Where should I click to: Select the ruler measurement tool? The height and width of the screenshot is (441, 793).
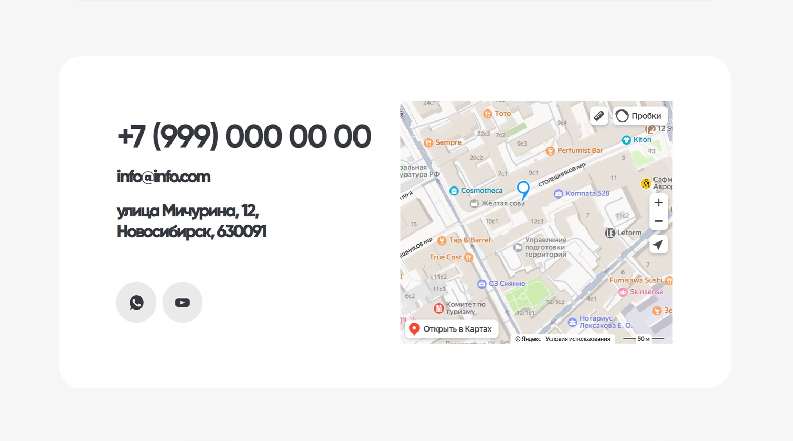(599, 116)
